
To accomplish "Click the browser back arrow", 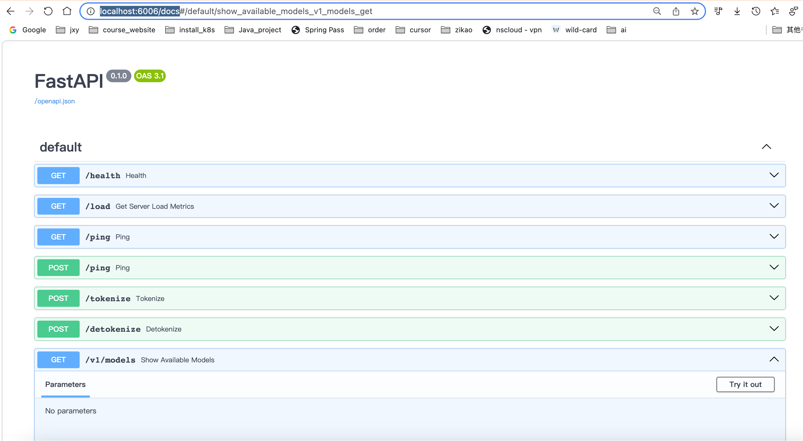I will 11,11.
